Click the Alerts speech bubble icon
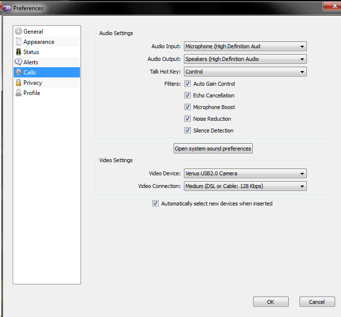 [x=19, y=62]
